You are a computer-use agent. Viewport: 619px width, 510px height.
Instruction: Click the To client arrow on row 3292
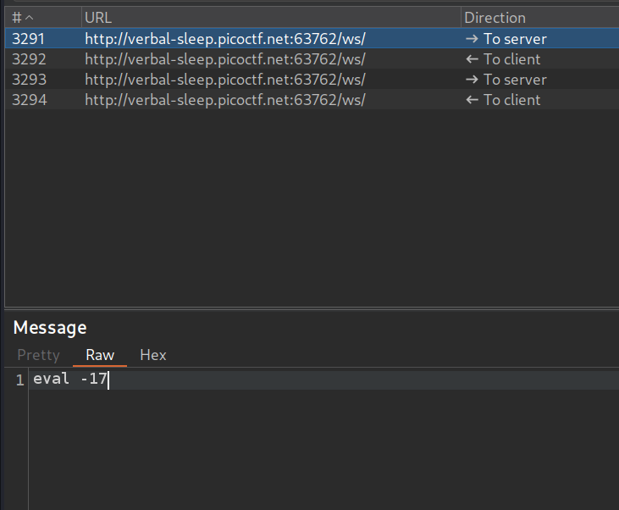pyautogui.click(x=472, y=59)
